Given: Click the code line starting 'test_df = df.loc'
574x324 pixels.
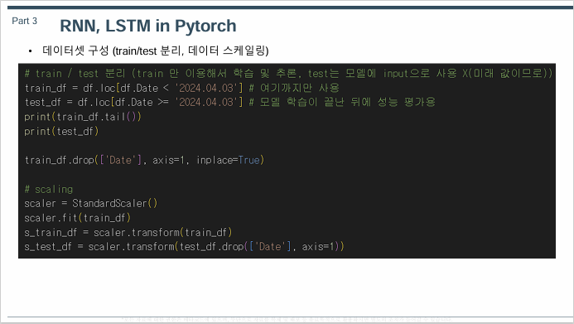Looking at the screenshot, I should tap(230, 102).
